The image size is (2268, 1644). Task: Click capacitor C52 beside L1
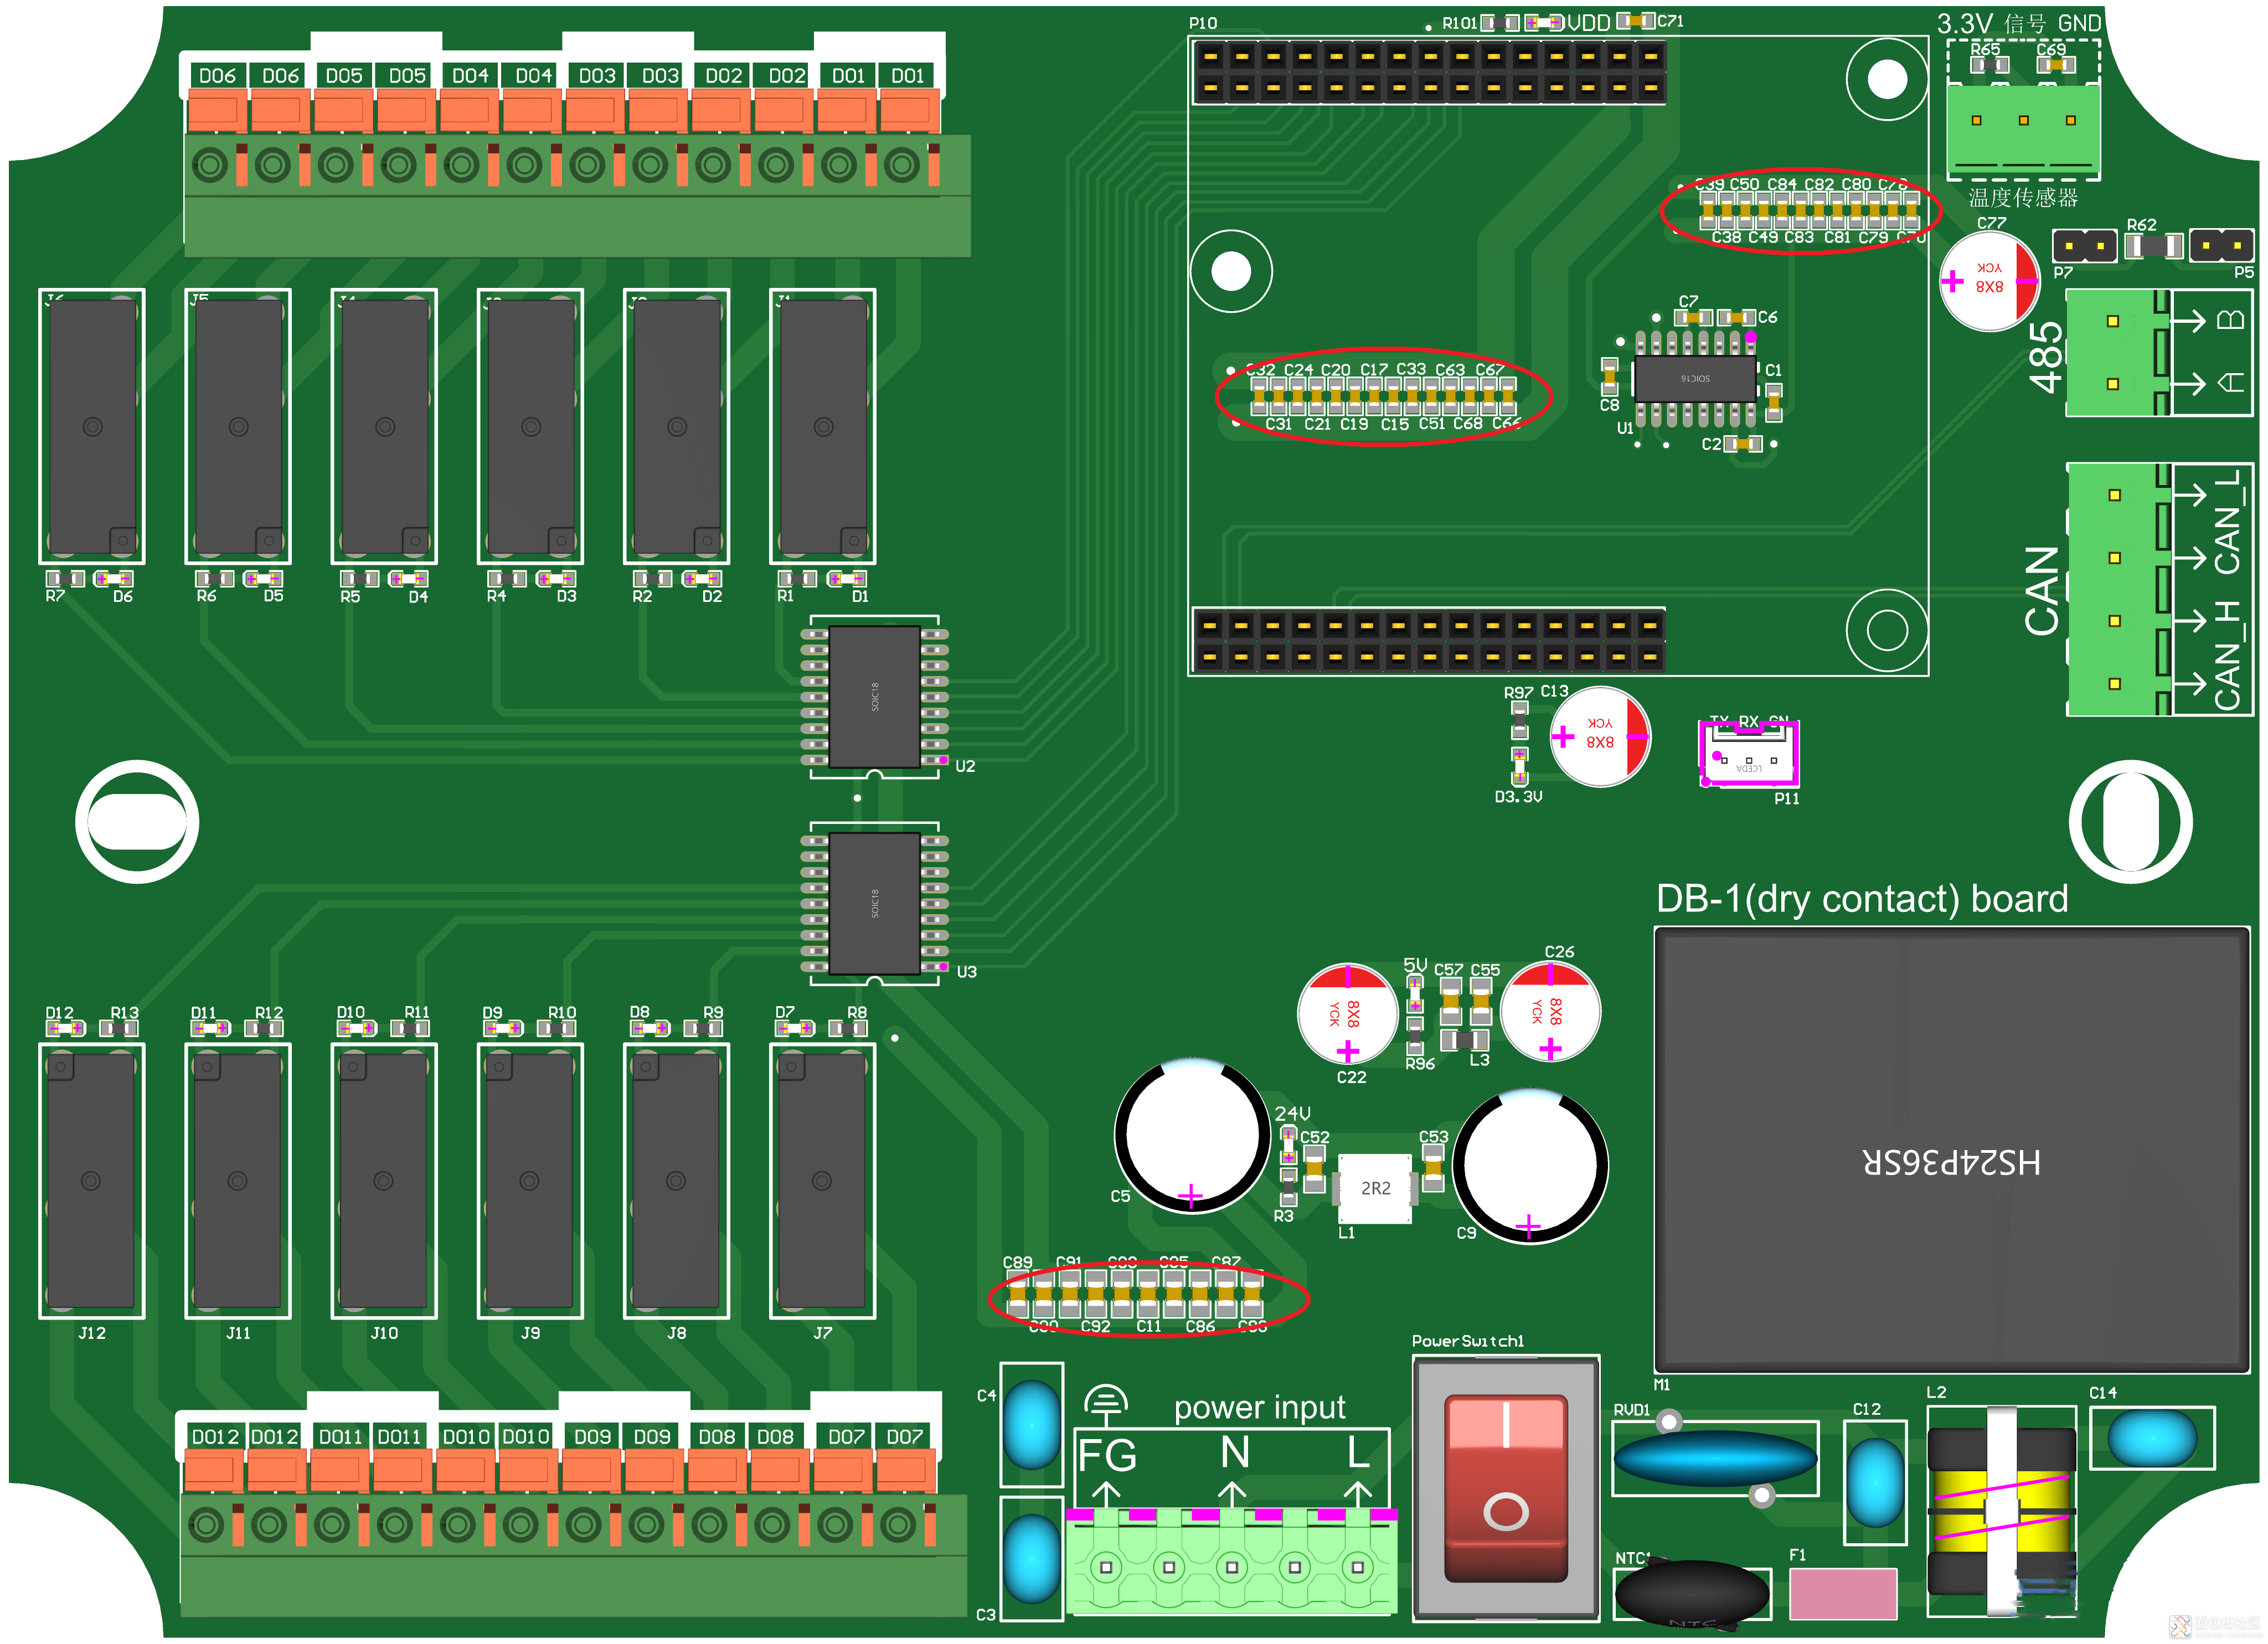[x=1315, y=1168]
